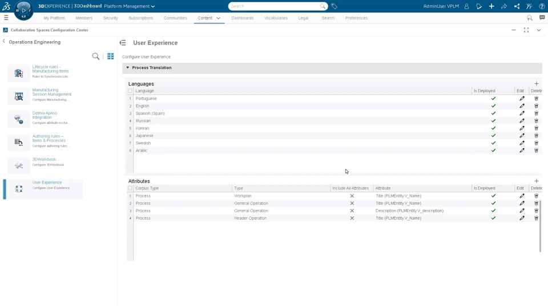Screen dimensions: 548x308
Task: Edit the Japanese language row
Action: pyautogui.click(x=522, y=136)
